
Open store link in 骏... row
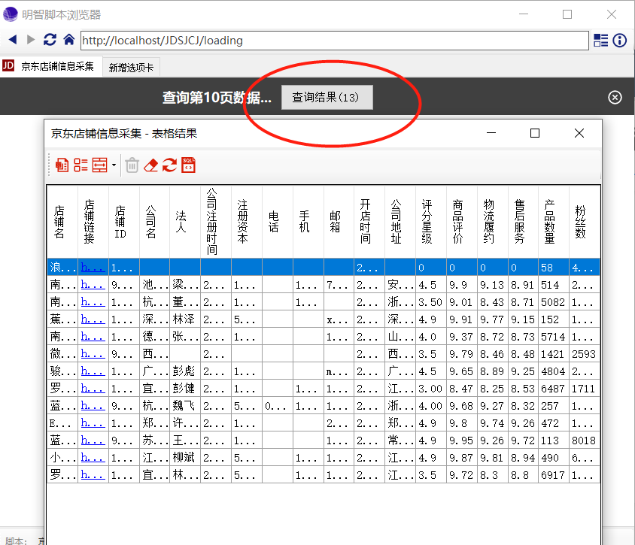(93, 371)
